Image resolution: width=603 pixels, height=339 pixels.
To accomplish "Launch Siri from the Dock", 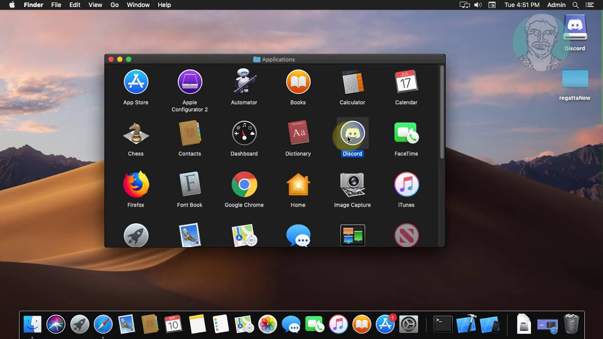I will click(56, 324).
